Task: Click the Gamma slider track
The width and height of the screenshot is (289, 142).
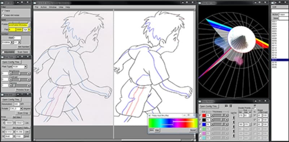Action: (20, 85)
